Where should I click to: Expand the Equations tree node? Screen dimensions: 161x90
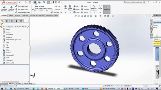pos(1,37)
